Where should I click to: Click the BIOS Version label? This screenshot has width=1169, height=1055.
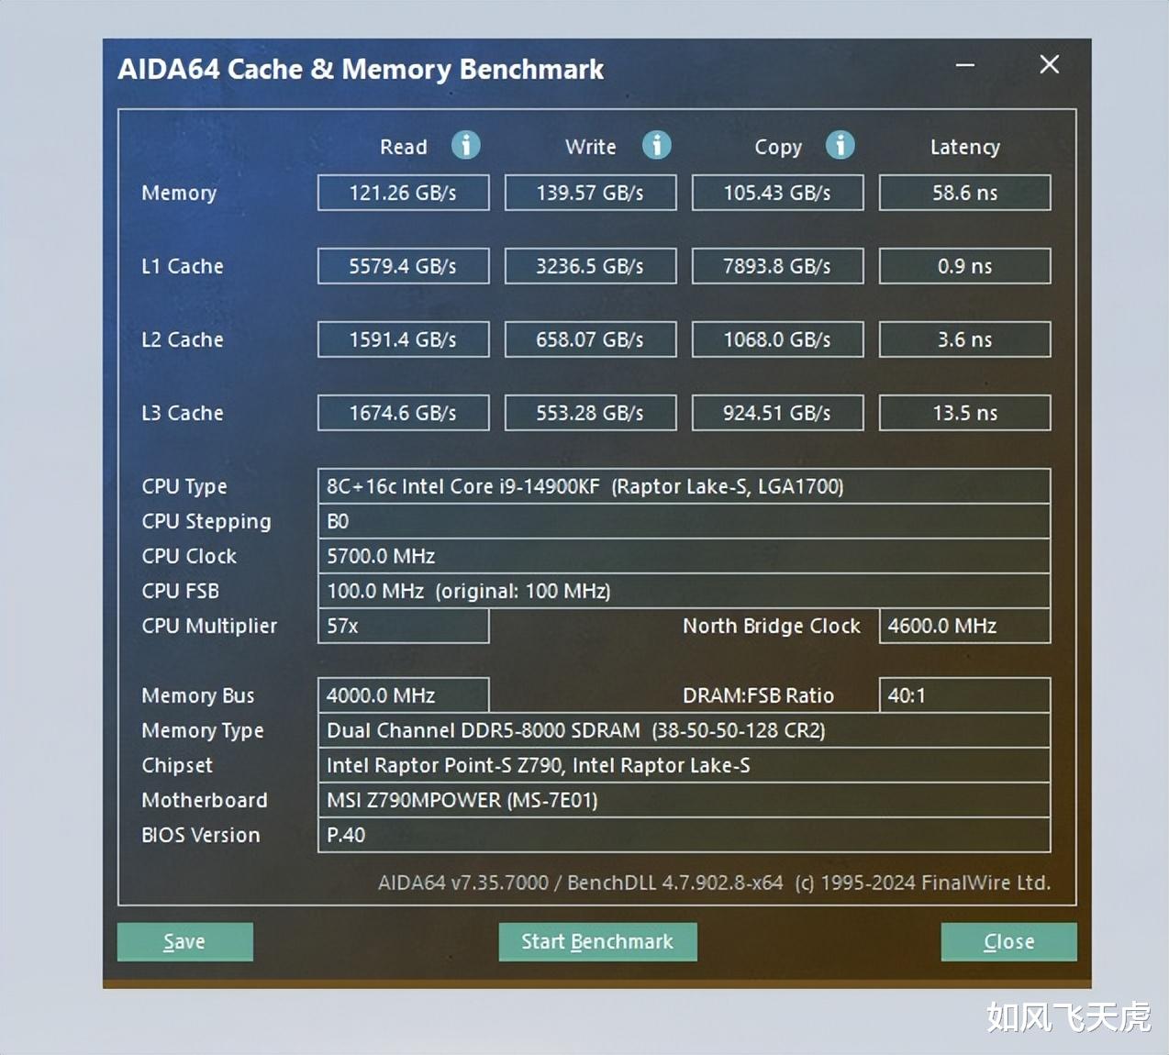click(201, 835)
